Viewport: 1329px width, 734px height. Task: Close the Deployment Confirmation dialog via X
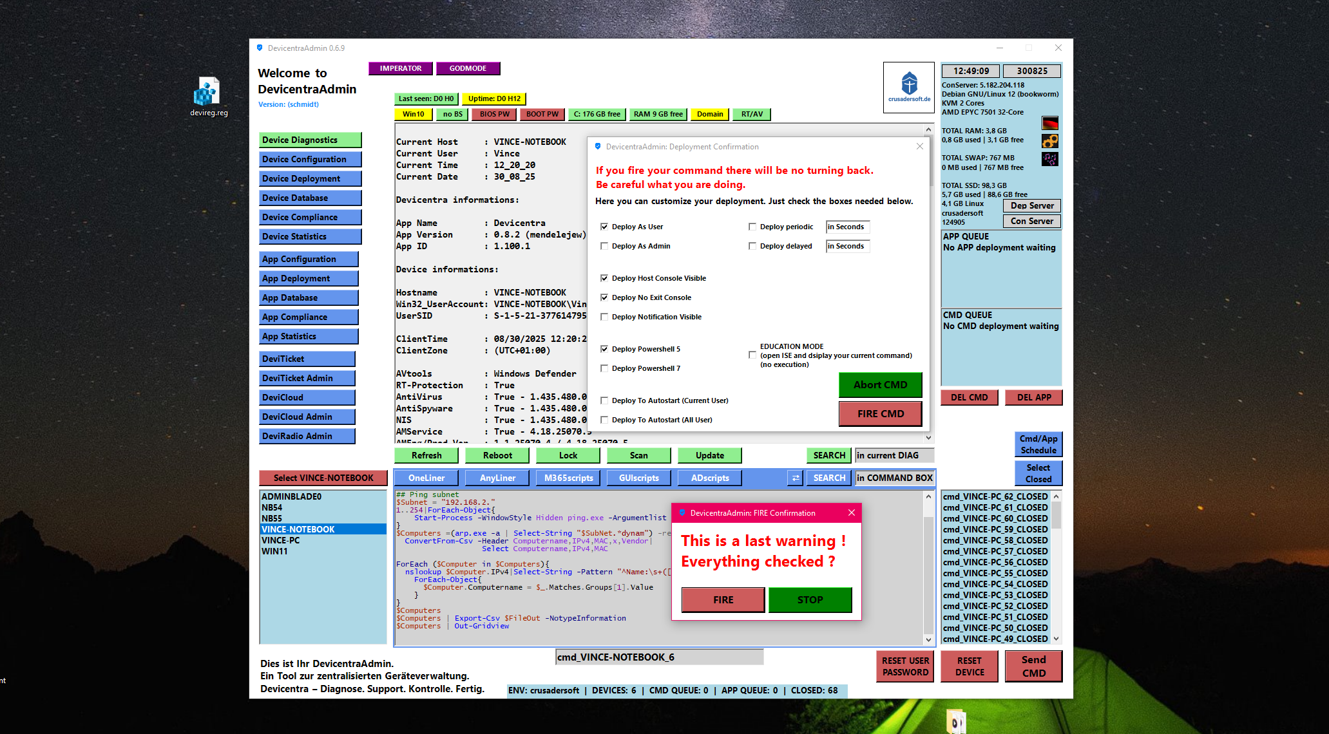[x=919, y=146]
